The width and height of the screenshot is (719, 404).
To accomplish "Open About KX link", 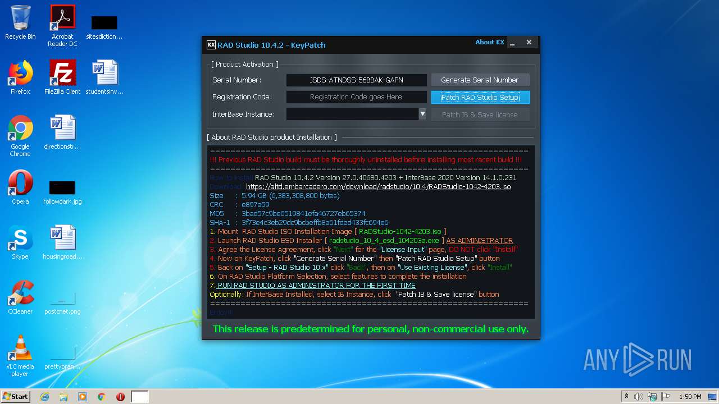I will coord(490,42).
